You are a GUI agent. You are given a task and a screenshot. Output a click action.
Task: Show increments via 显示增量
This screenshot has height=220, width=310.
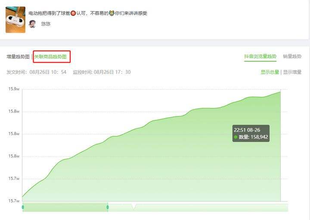[292, 72]
